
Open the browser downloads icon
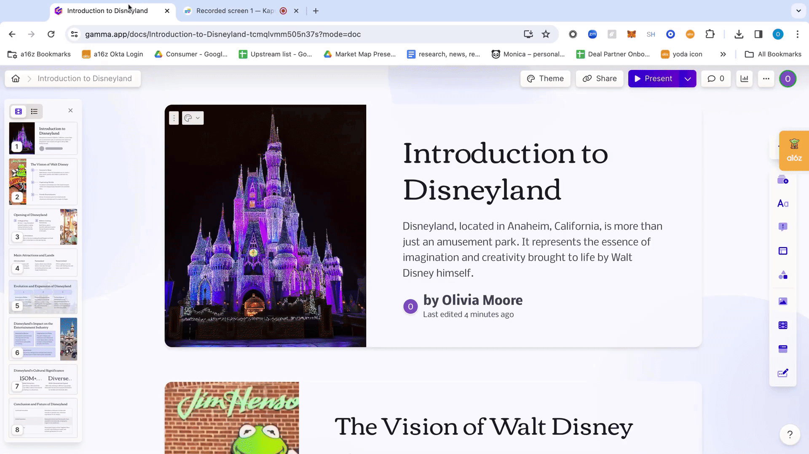[x=739, y=34]
